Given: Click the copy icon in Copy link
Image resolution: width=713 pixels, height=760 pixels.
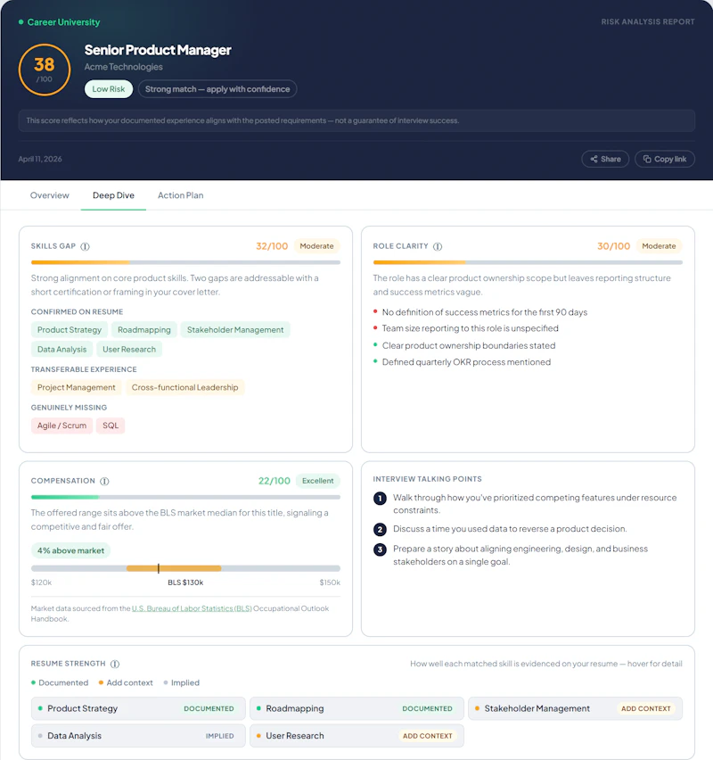Looking at the screenshot, I should (x=647, y=159).
